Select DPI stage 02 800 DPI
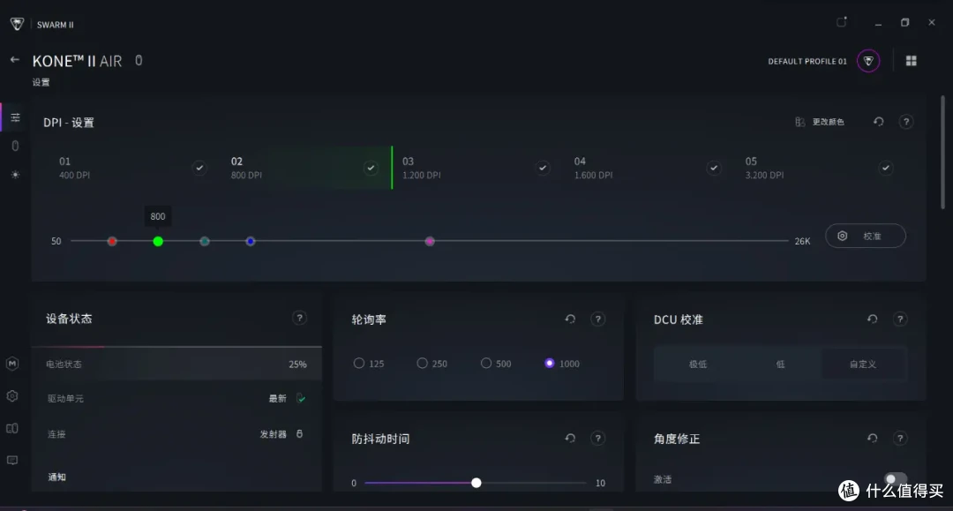 [305, 168]
